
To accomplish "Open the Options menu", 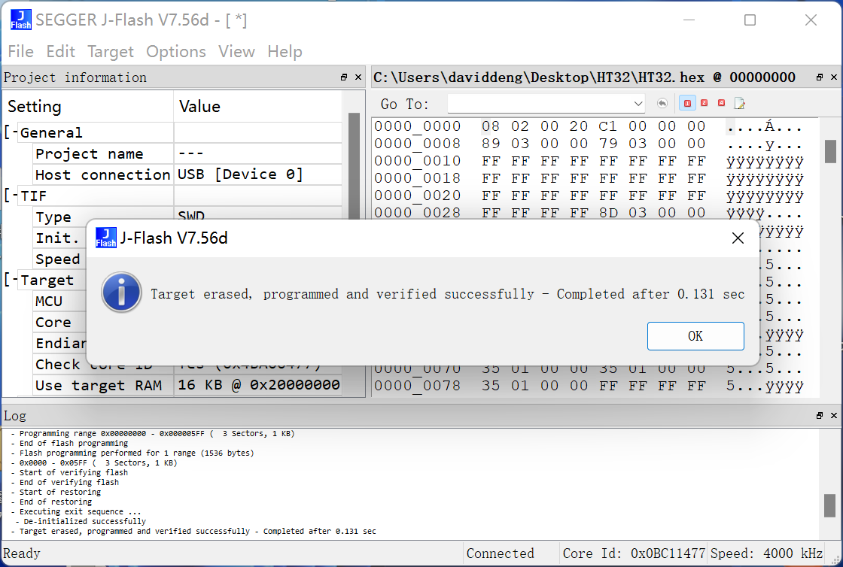I will click(x=176, y=52).
